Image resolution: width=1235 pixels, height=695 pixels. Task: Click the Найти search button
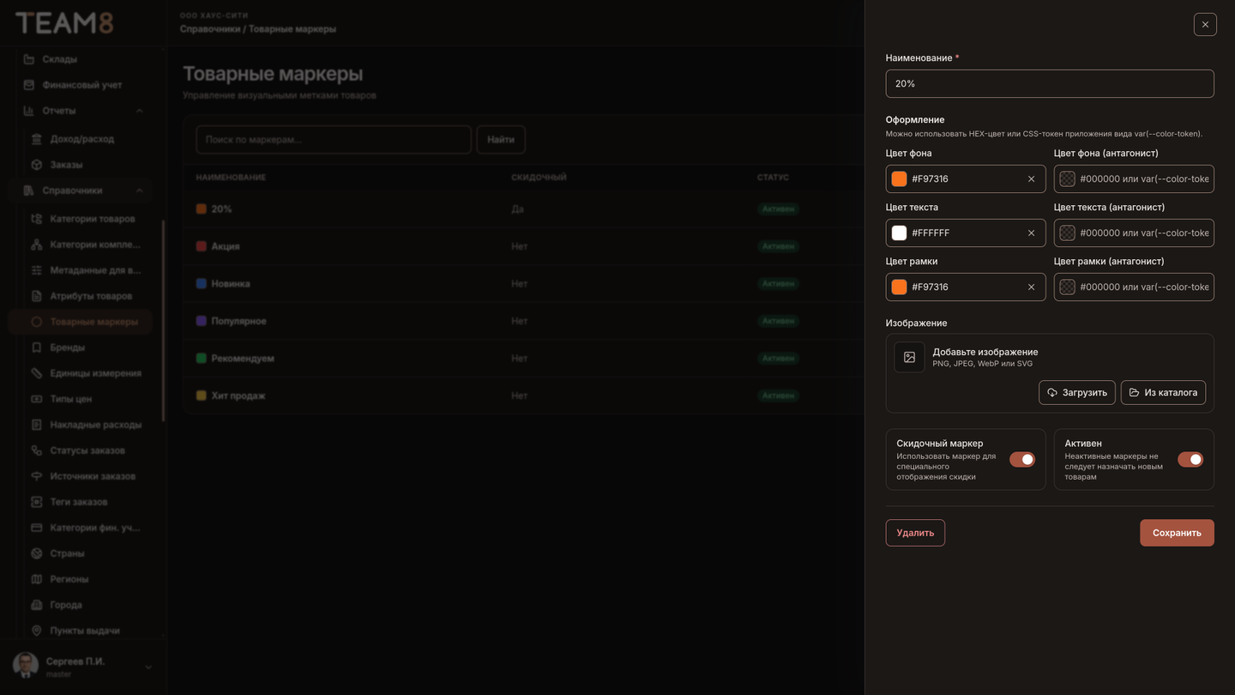[x=501, y=140]
